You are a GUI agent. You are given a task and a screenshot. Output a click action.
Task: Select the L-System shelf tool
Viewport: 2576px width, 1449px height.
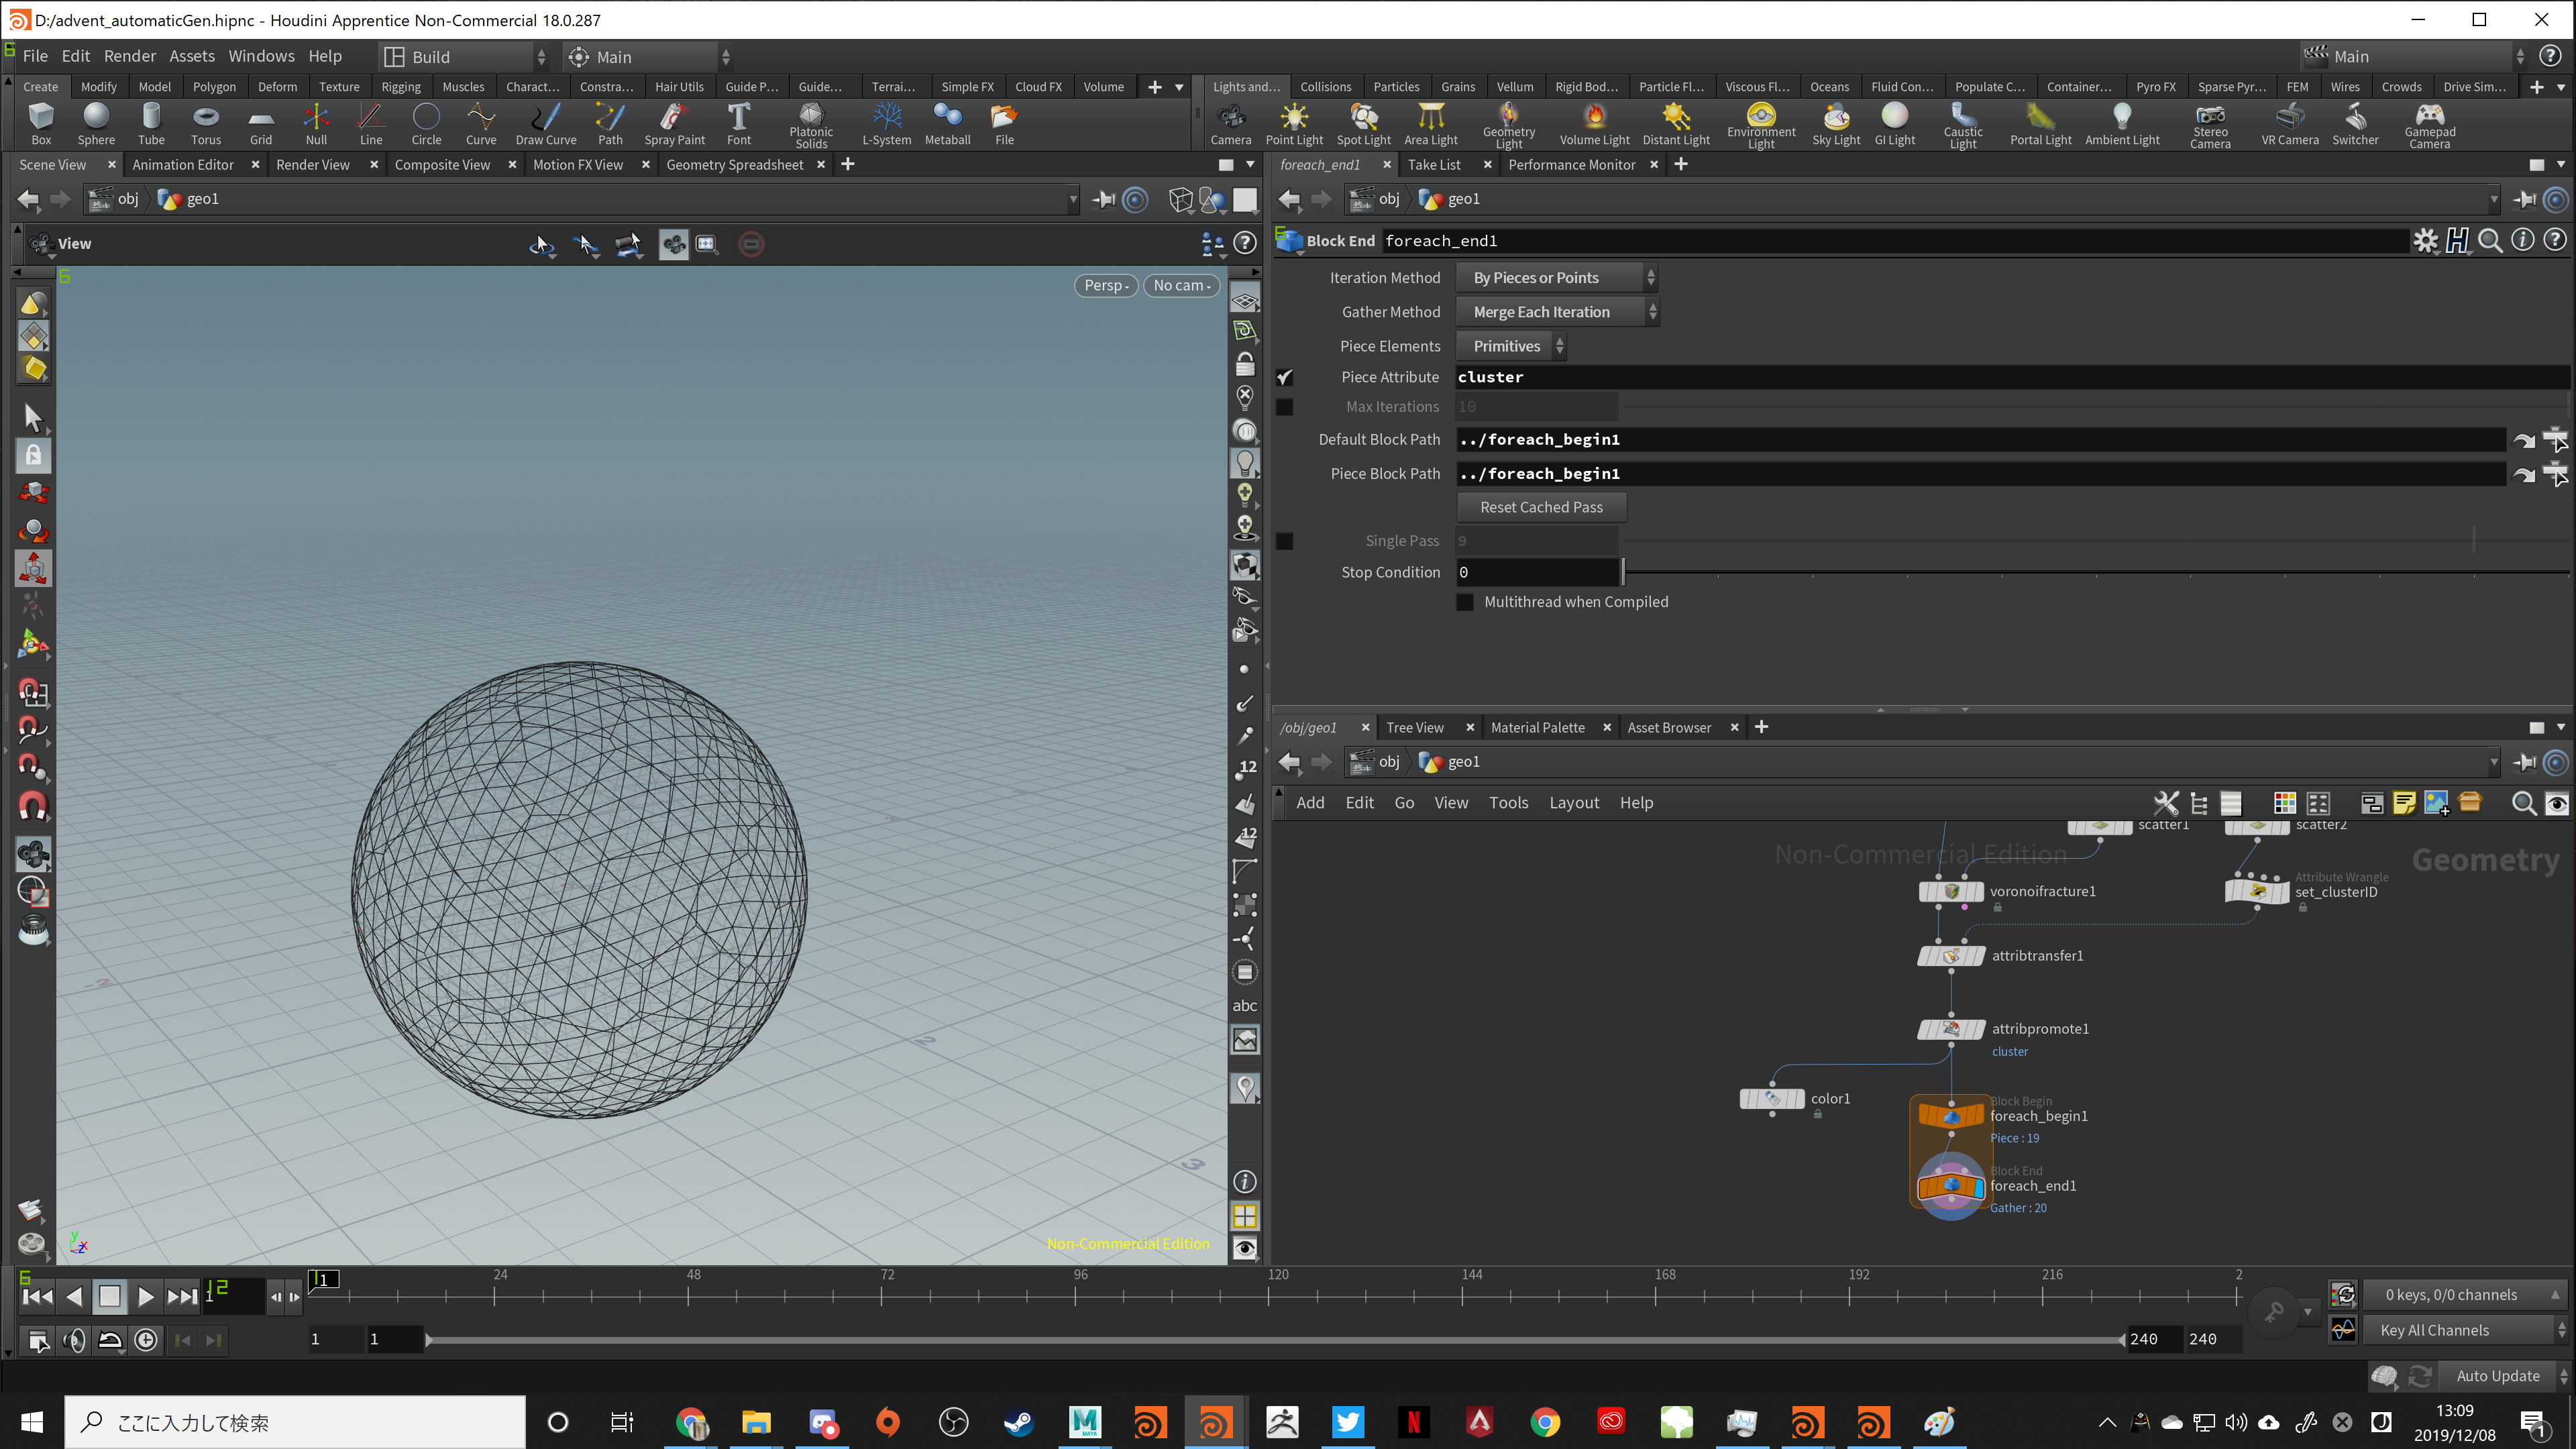[886, 124]
